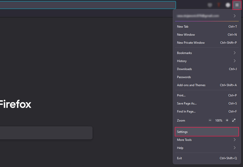This screenshot has height=167, width=243.
Task: Expand the History submenu
Action: pos(206,61)
